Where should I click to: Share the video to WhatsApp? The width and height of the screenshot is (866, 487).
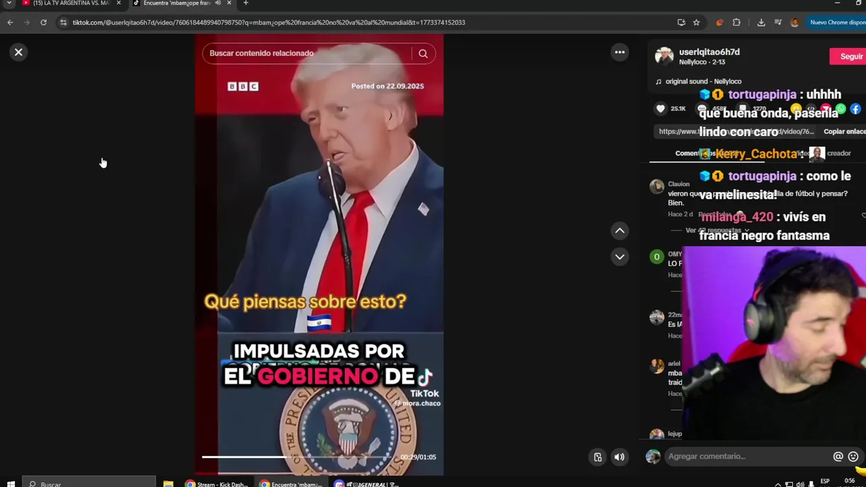pos(841,108)
